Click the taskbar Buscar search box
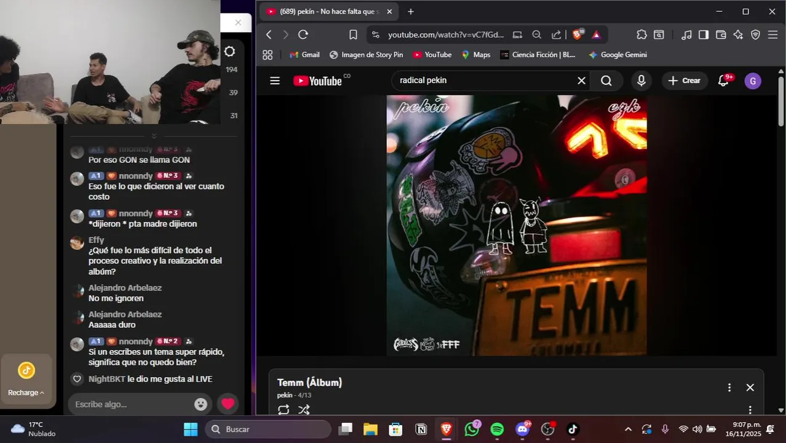This screenshot has height=443, width=786. tap(268, 429)
